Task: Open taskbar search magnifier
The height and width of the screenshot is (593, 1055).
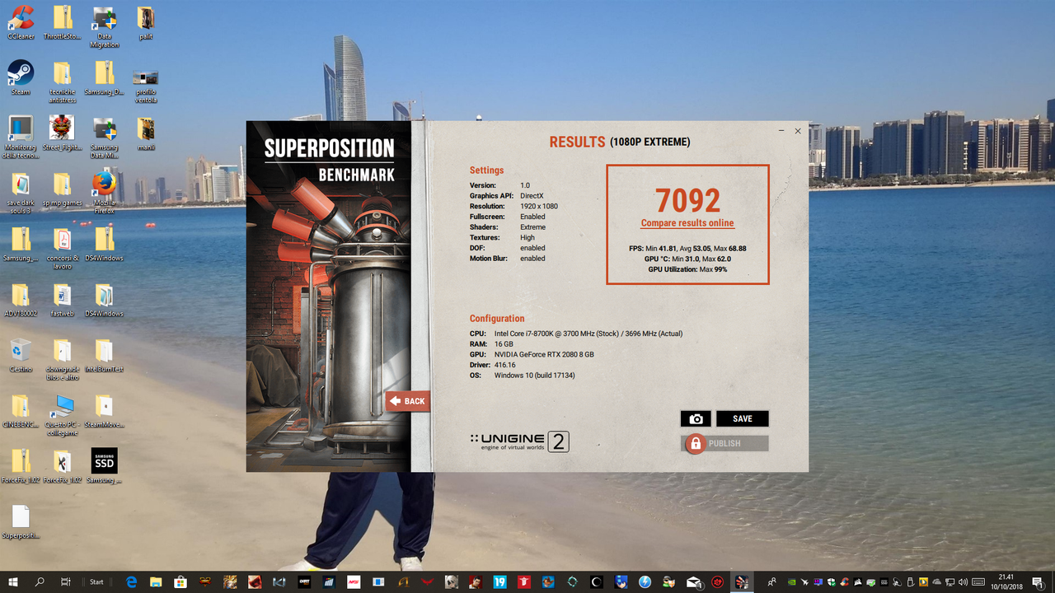Action: point(40,581)
